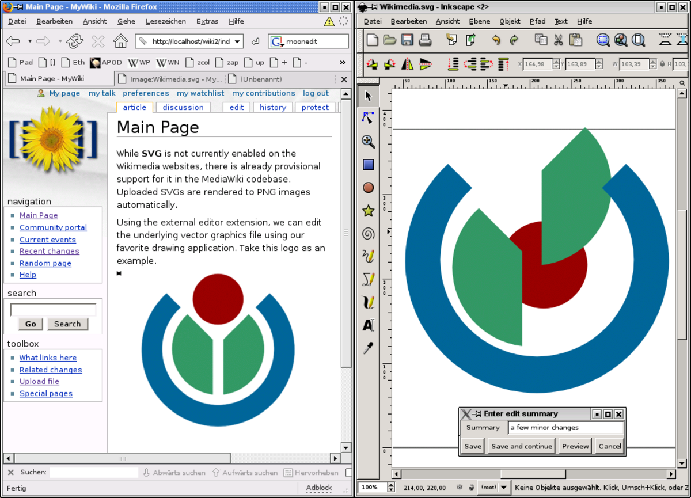Open Recent changes link in wiki navigation
Image resolution: width=691 pixels, height=498 pixels.
pos(50,251)
